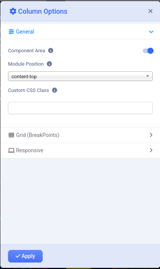Open the content-top module position dropdown
160x269 pixels.
click(80, 76)
